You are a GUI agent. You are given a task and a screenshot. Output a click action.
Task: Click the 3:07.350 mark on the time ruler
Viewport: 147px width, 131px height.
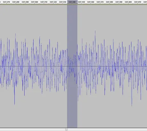[x=81, y=2]
